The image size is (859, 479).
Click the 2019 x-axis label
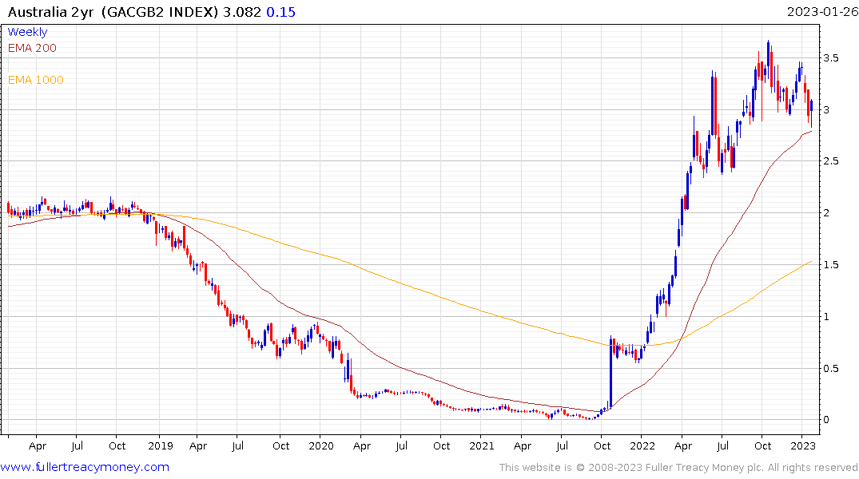[161, 445]
